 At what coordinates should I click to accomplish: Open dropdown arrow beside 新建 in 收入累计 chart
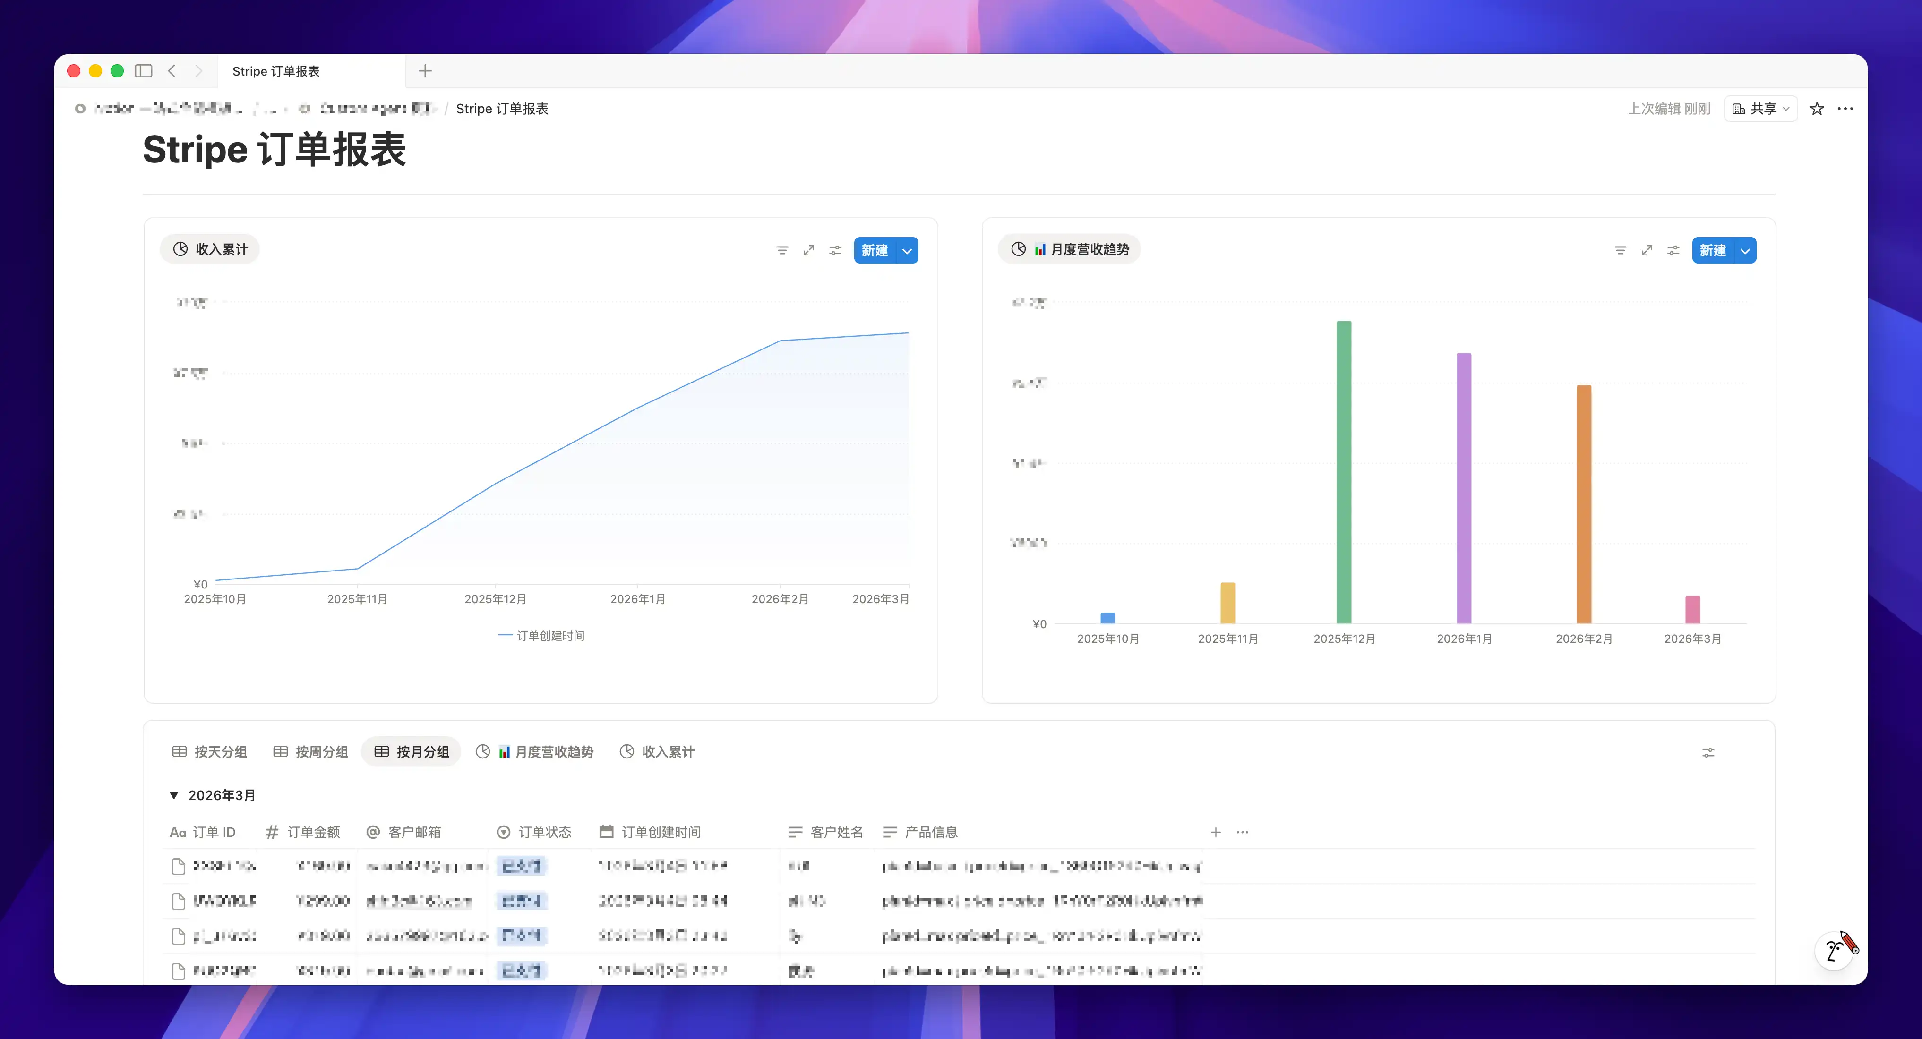(x=907, y=251)
